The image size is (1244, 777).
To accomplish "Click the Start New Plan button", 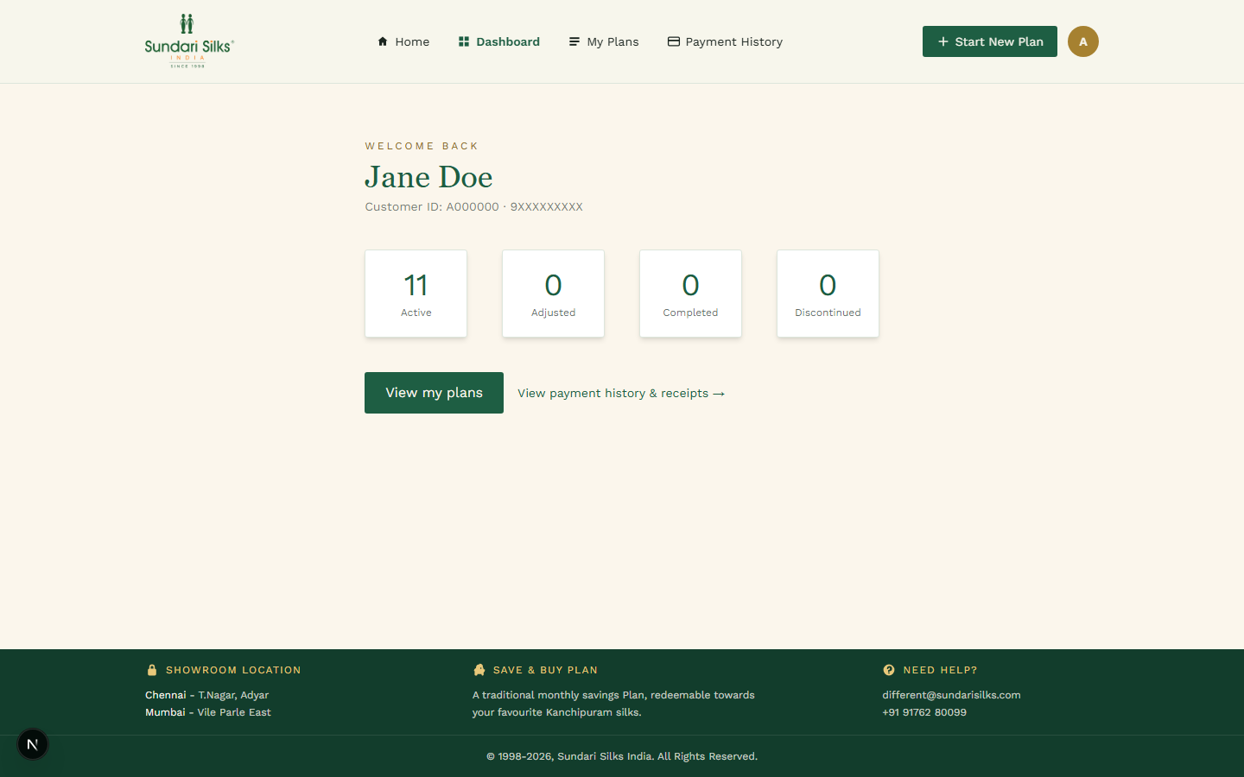I will [990, 41].
